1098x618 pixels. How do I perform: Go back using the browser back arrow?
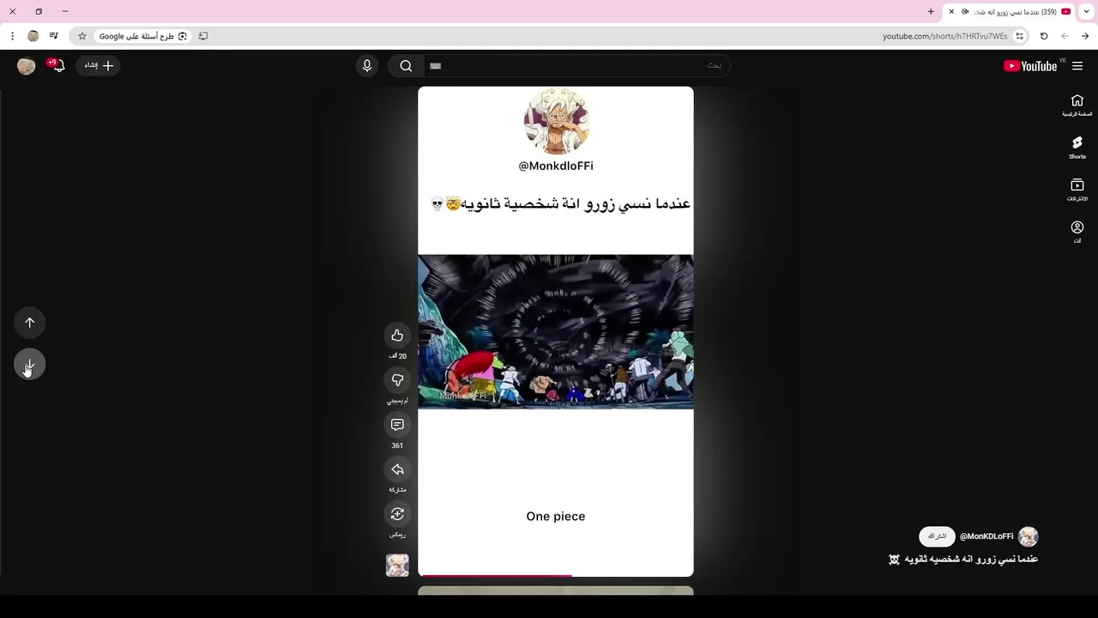pyautogui.click(x=1085, y=36)
